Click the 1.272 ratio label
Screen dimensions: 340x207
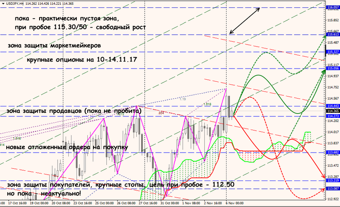120,114
